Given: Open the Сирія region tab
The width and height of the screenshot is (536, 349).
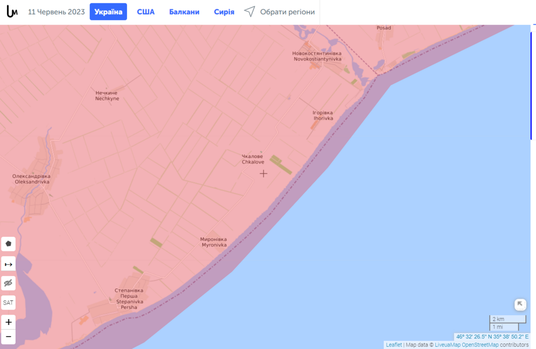Looking at the screenshot, I should 224,11.
